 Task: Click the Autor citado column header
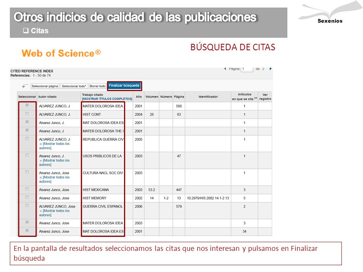pyautogui.click(x=47, y=97)
